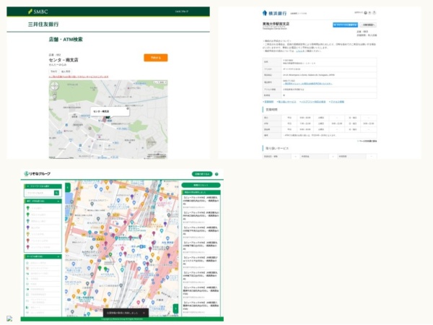Open the fifth ATM result in the list

point(201,262)
